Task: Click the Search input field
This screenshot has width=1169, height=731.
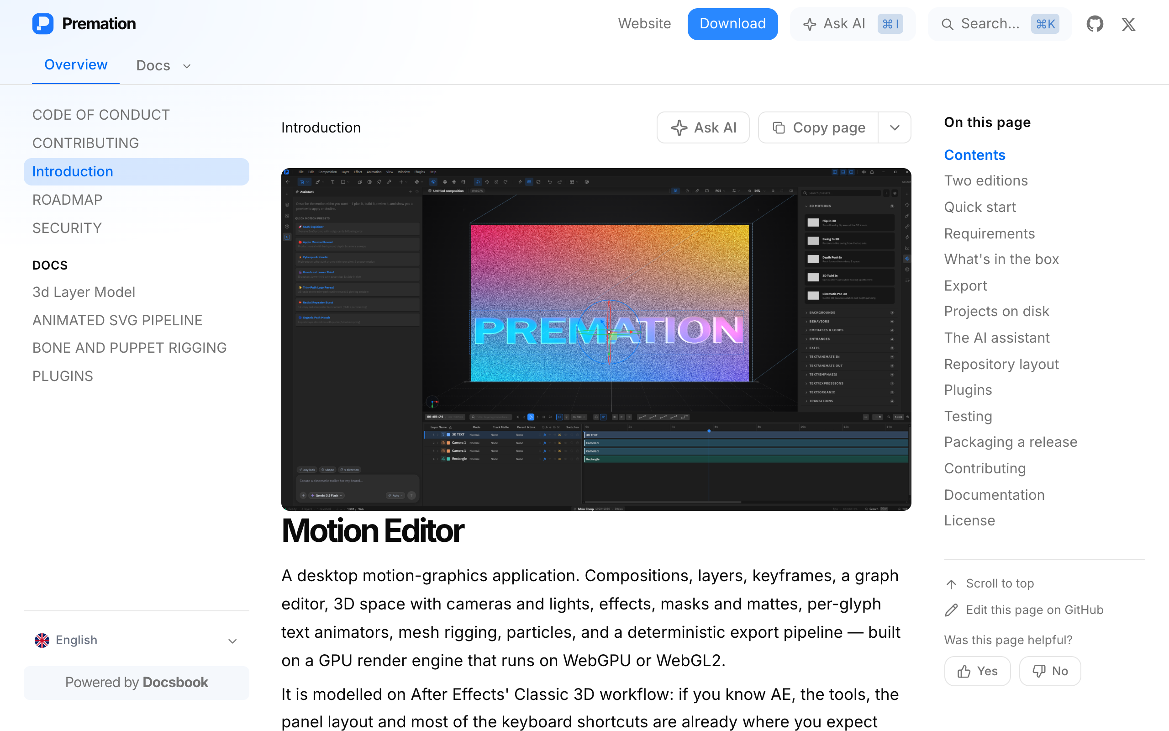Action: coord(1000,24)
